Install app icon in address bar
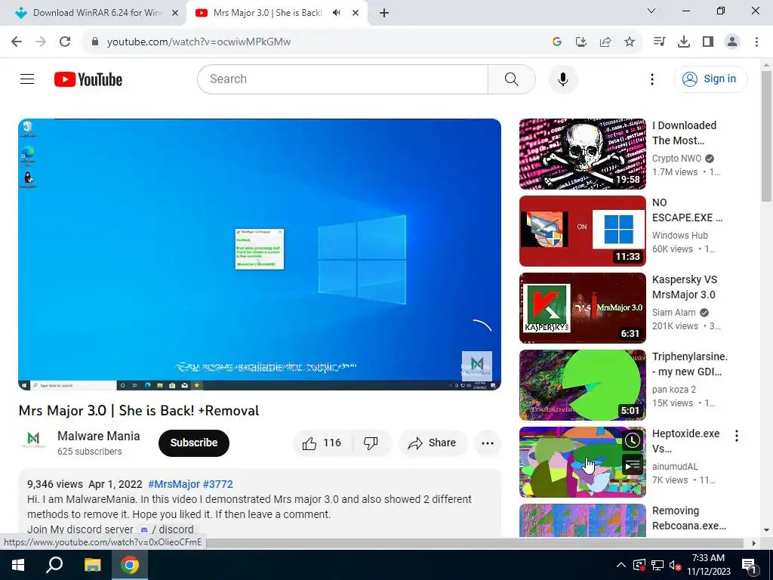This screenshot has width=773, height=580. 581,42
